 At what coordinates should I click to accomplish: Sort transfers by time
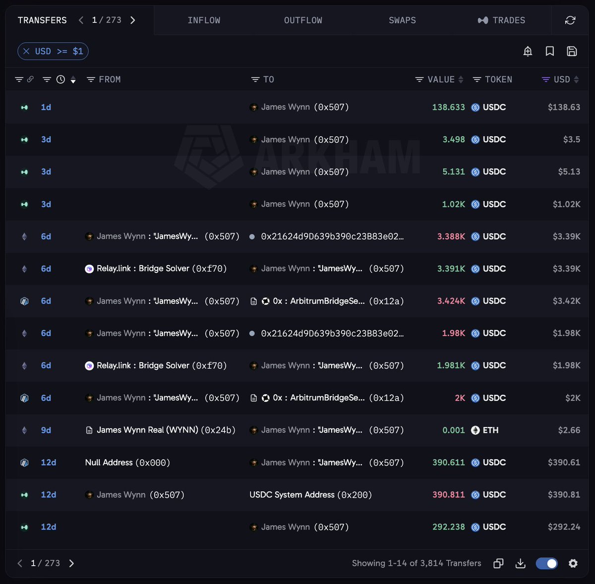tap(73, 80)
